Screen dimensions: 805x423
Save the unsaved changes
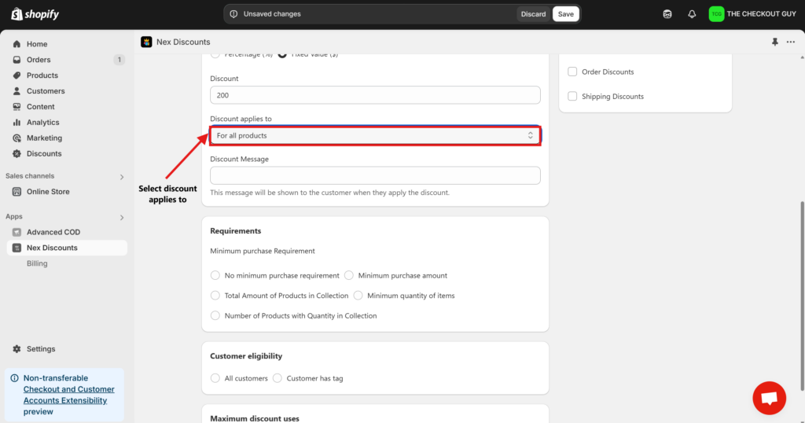pos(566,14)
